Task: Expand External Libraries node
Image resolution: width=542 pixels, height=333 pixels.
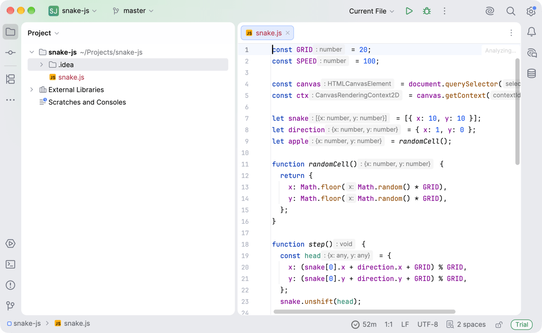Action: tap(32, 90)
